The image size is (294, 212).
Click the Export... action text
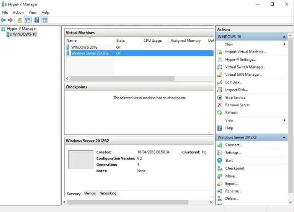coord(232,184)
